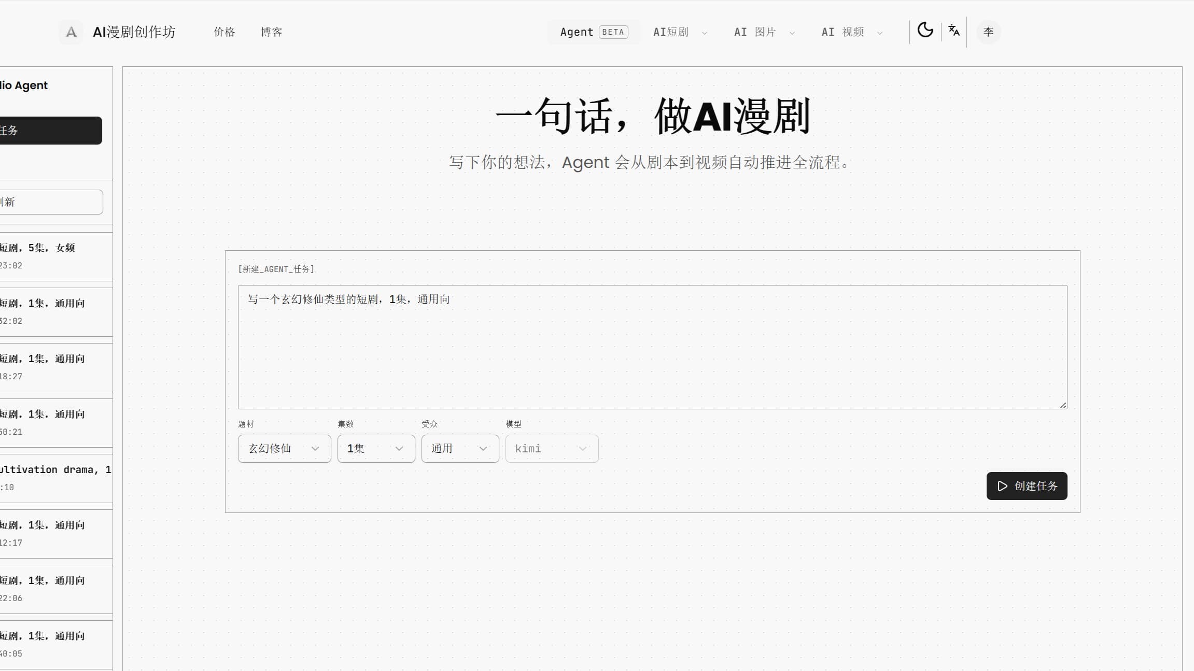The width and height of the screenshot is (1194, 671).
Task: Open the 受众 audience dropdown showing 通用
Action: click(459, 448)
